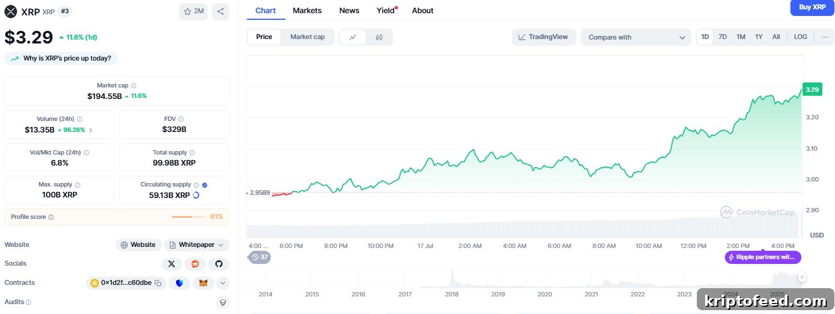Screen dimensions: 835x314
Task: Click the blue shield wallet icon
Action: click(179, 283)
